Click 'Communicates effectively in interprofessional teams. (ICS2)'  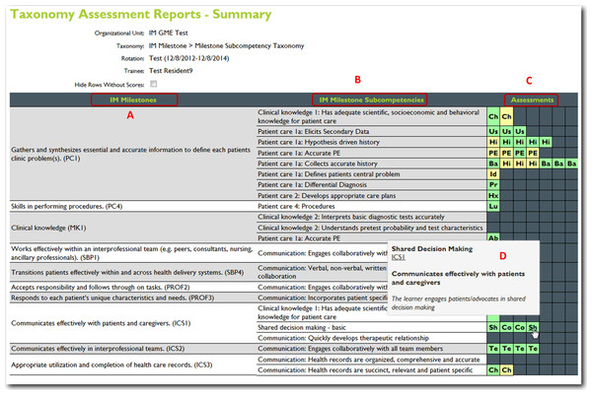click(x=98, y=349)
